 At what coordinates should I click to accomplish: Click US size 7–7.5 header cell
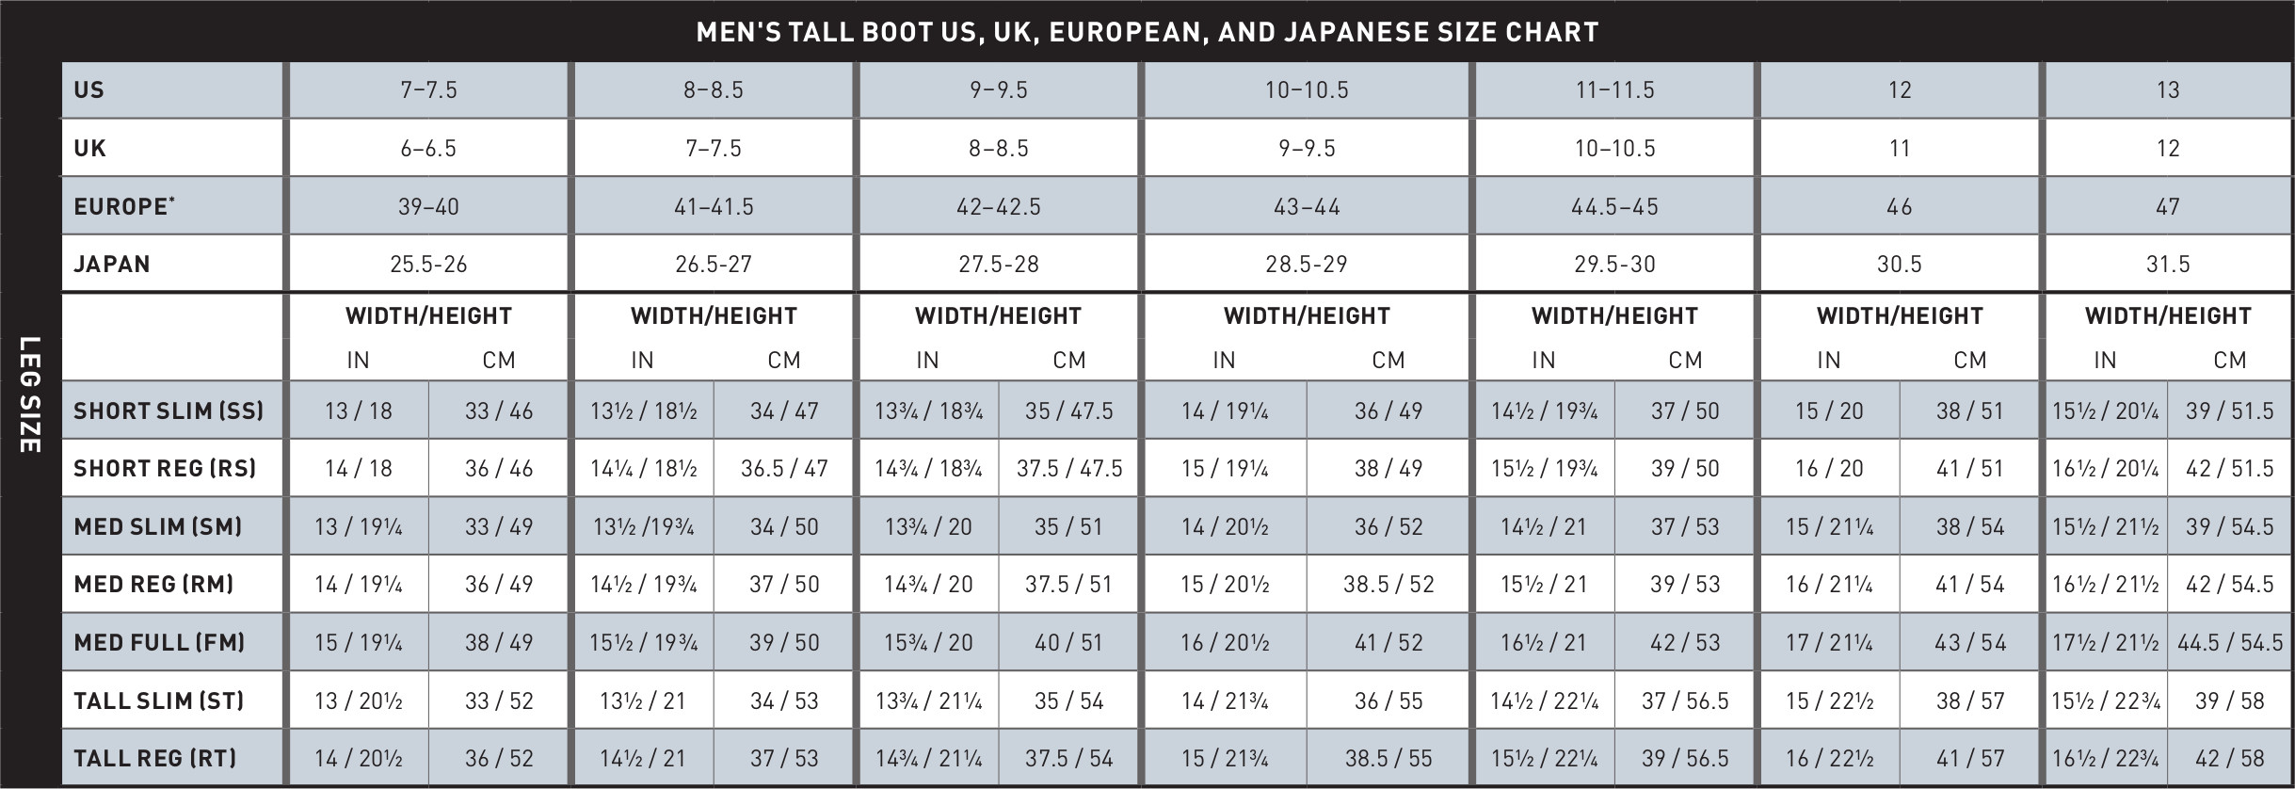click(428, 90)
